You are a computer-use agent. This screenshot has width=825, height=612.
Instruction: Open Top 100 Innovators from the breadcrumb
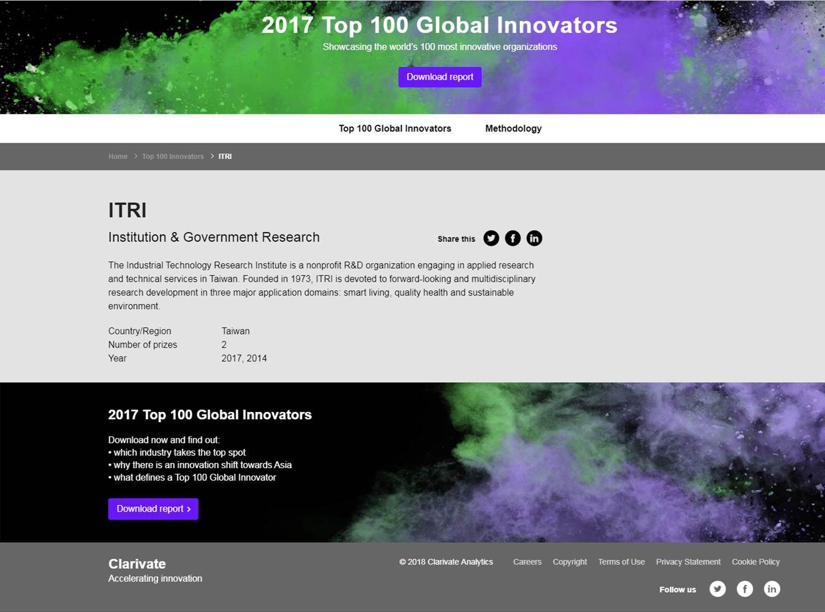(x=172, y=156)
